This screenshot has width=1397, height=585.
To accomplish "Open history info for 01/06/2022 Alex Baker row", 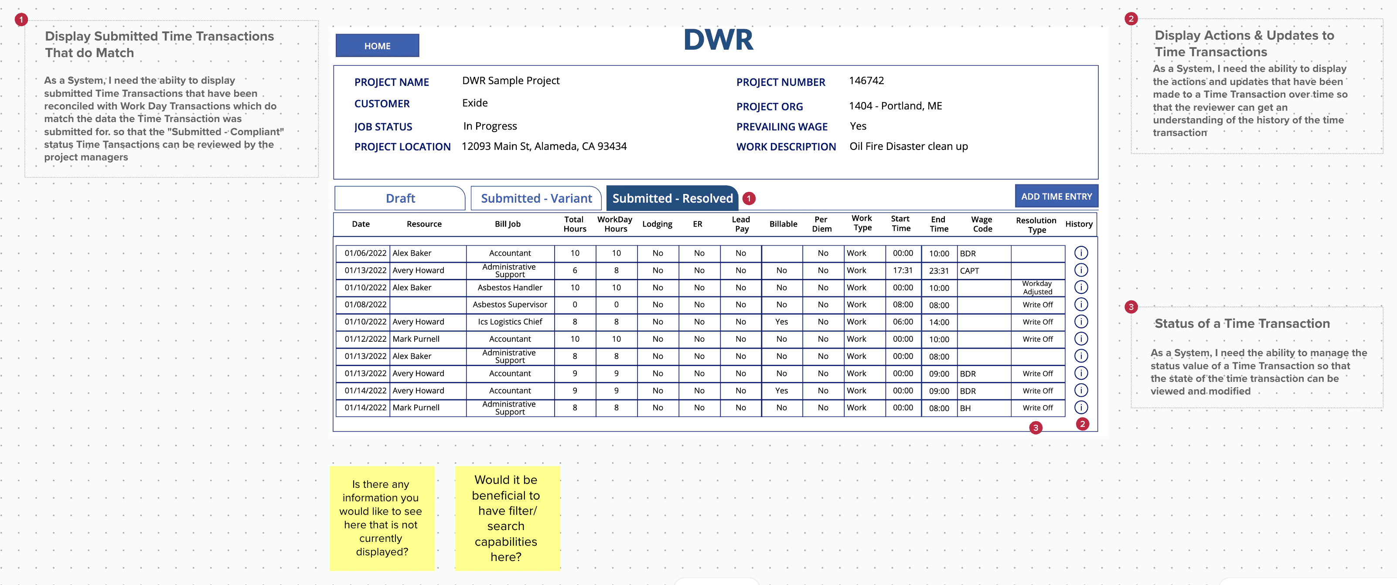I will click(1080, 253).
